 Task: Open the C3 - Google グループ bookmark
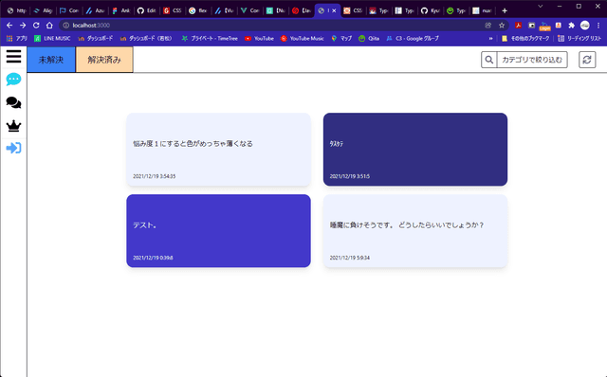413,38
